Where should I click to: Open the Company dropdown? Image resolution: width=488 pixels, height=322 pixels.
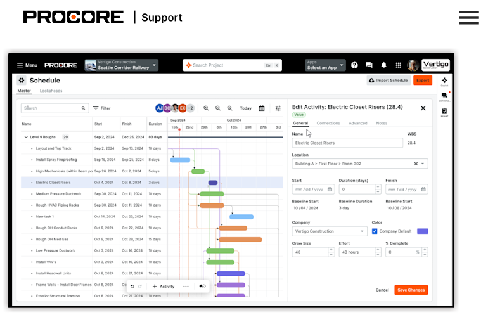tap(330, 231)
